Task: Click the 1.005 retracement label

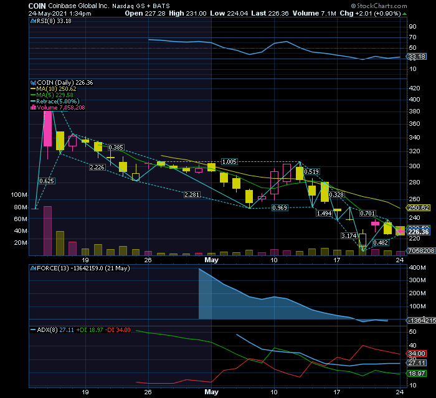Action: [229, 161]
